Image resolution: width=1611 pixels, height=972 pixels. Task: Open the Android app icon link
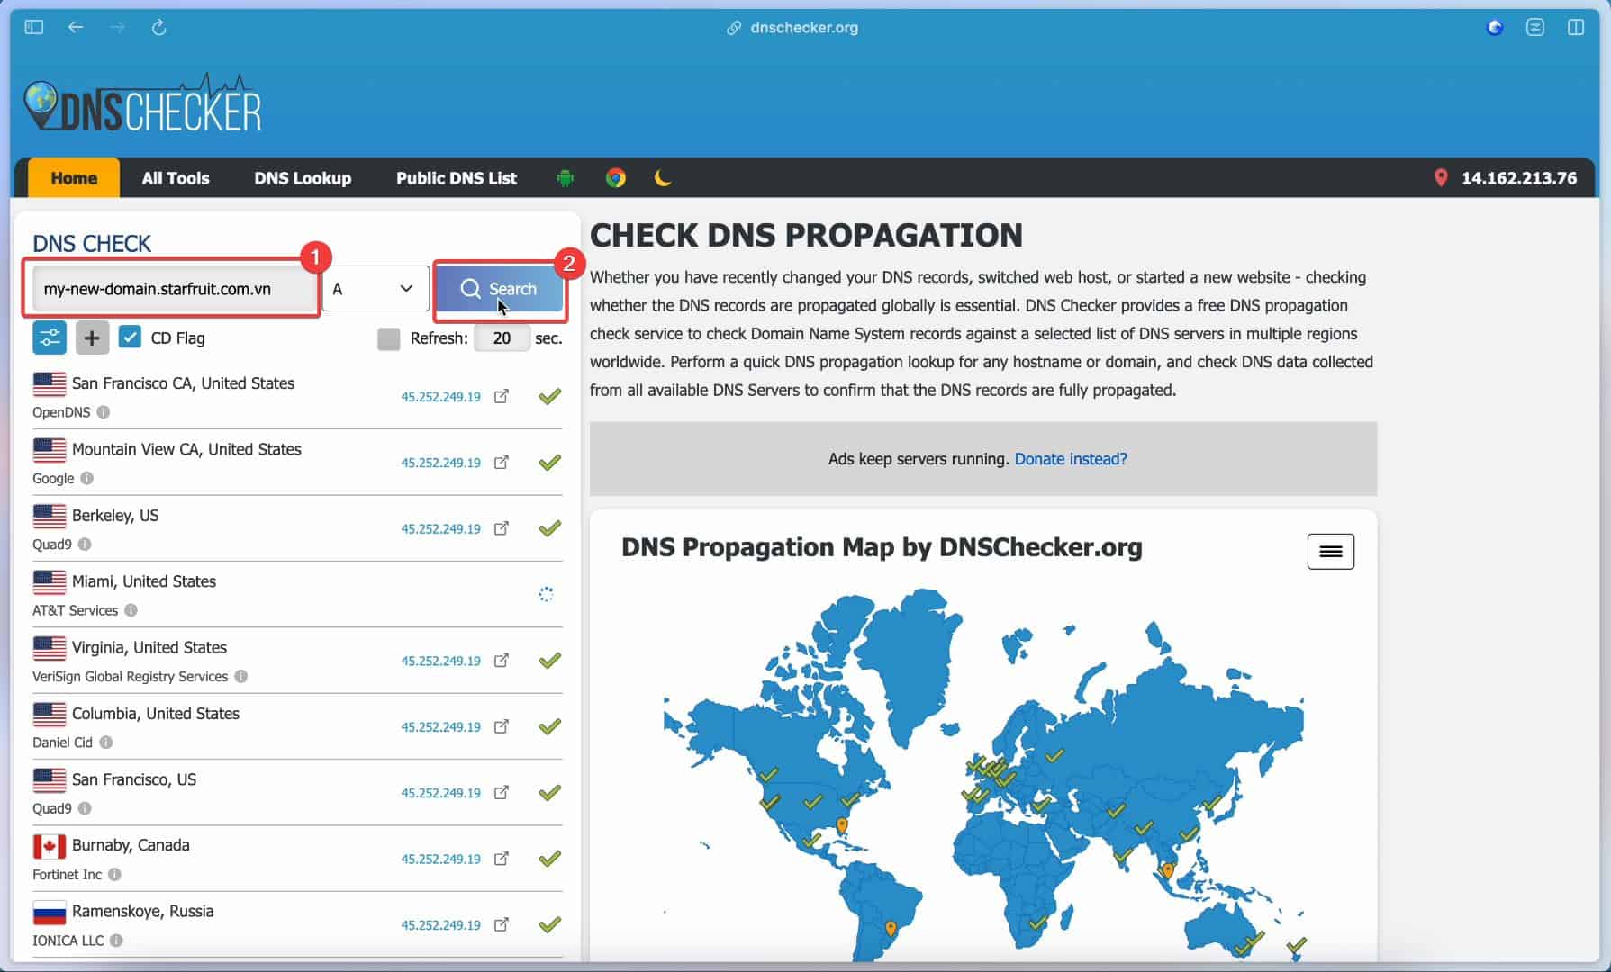point(566,178)
